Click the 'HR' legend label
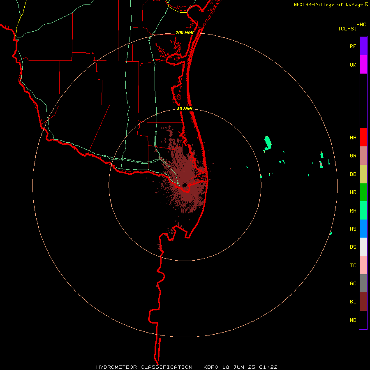Screen dimensions: 370x370 click(353, 192)
